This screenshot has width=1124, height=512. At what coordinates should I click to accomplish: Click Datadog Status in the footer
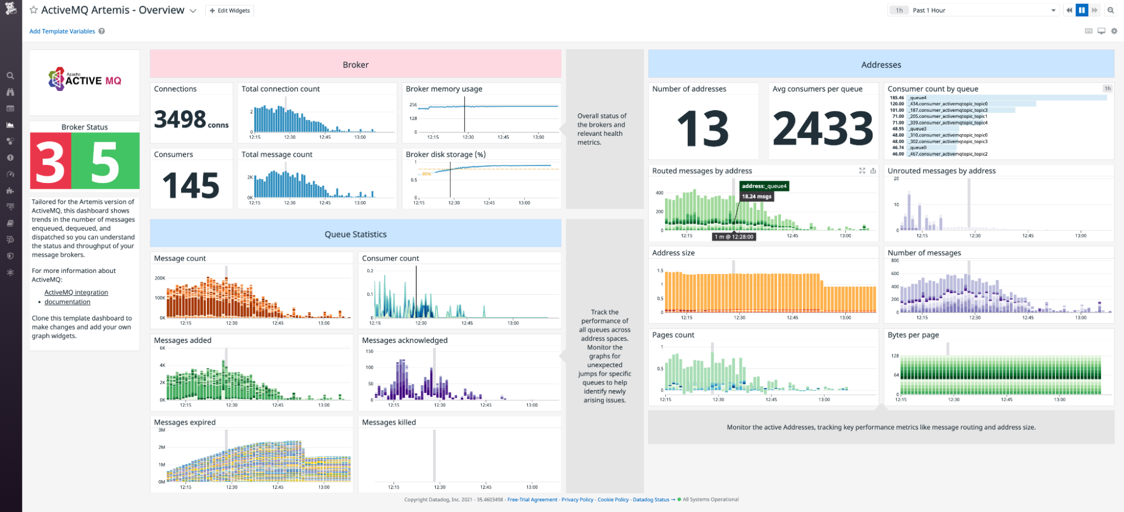(651, 499)
